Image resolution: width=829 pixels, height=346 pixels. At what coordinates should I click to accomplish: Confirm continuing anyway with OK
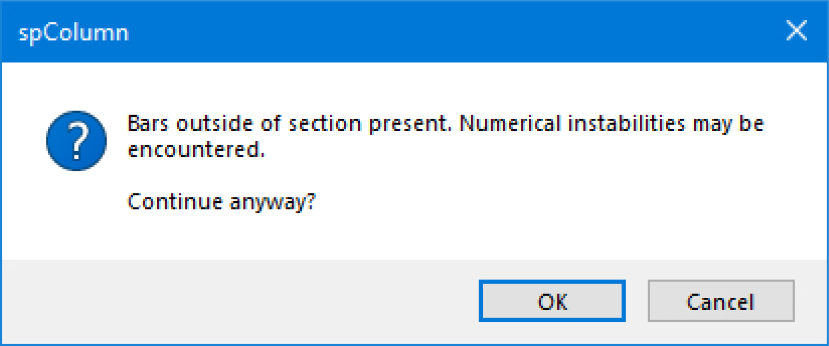(x=552, y=301)
